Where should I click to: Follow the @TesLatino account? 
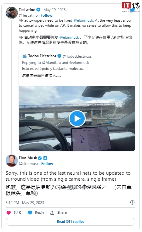pyautogui.click(x=47, y=15)
